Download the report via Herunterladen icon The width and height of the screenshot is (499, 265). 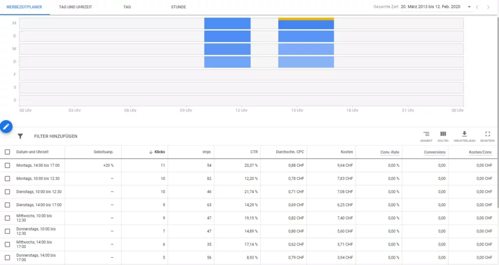[464, 134]
